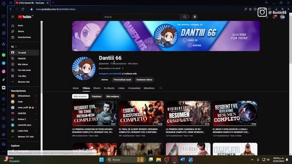Click the browser find-in-page icon

[245, 9]
